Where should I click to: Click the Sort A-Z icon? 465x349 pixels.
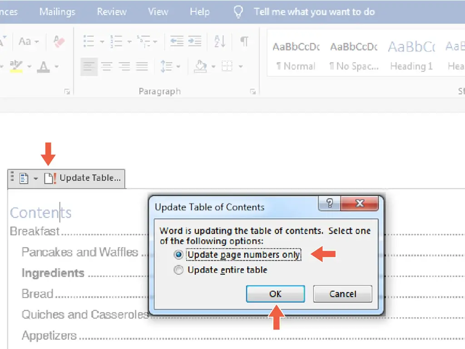[220, 42]
